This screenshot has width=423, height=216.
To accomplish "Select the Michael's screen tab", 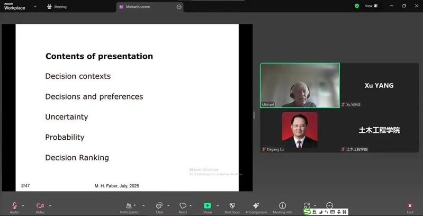I will point(143,7).
